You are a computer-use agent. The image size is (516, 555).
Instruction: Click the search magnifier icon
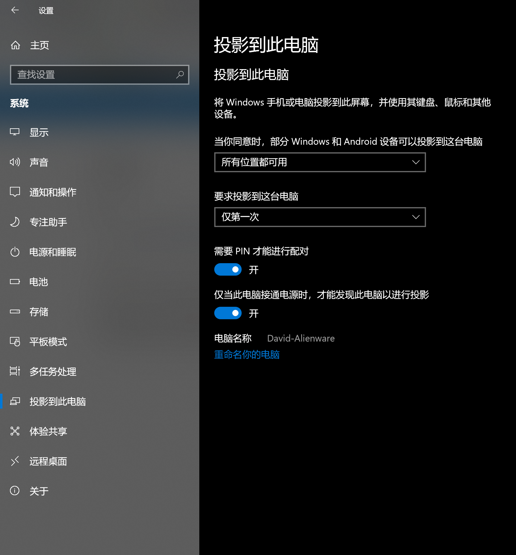point(180,75)
